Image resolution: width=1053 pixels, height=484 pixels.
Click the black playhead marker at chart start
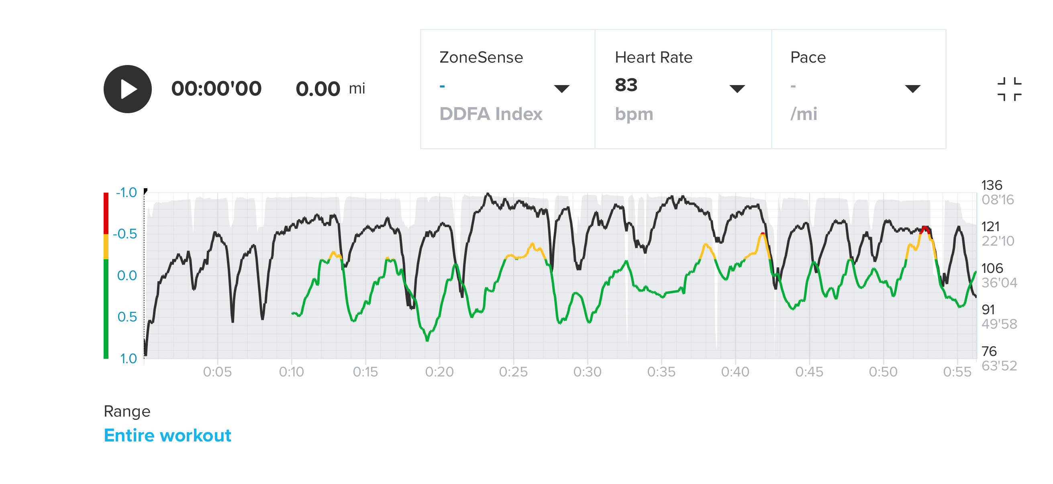(x=145, y=191)
